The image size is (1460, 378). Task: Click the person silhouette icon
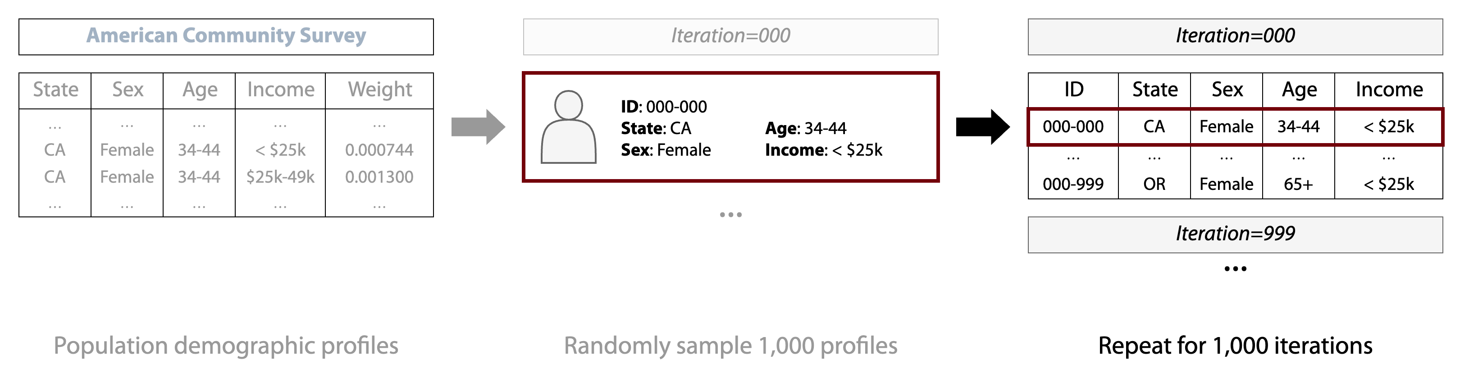click(569, 127)
